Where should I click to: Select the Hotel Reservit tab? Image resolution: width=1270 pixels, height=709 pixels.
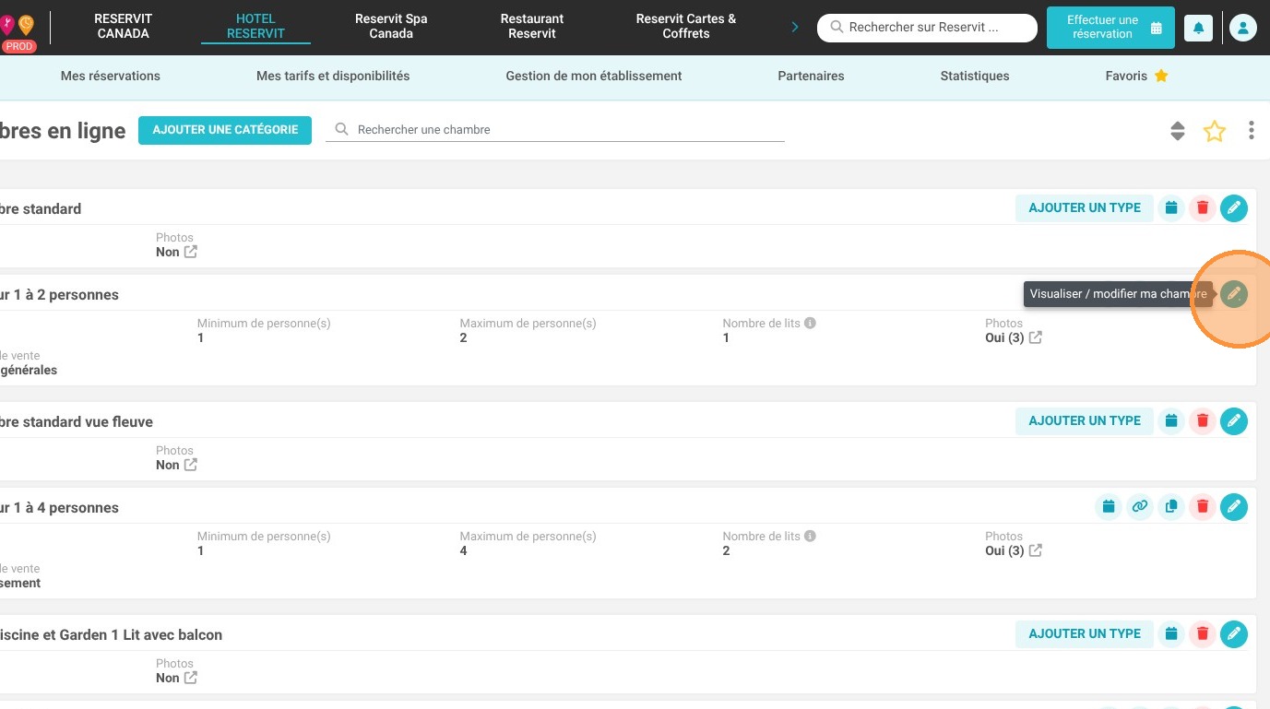click(255, 26)
